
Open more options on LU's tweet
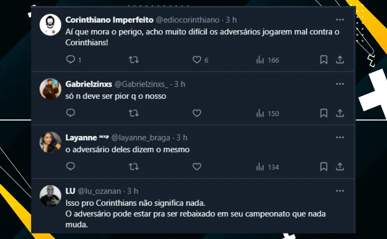340,191
